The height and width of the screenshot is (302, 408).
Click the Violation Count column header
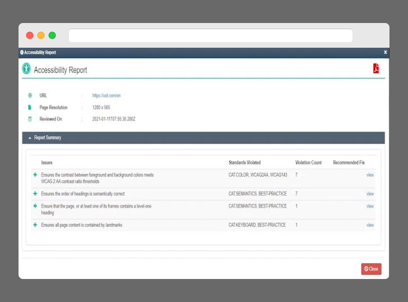coord(308,163)
